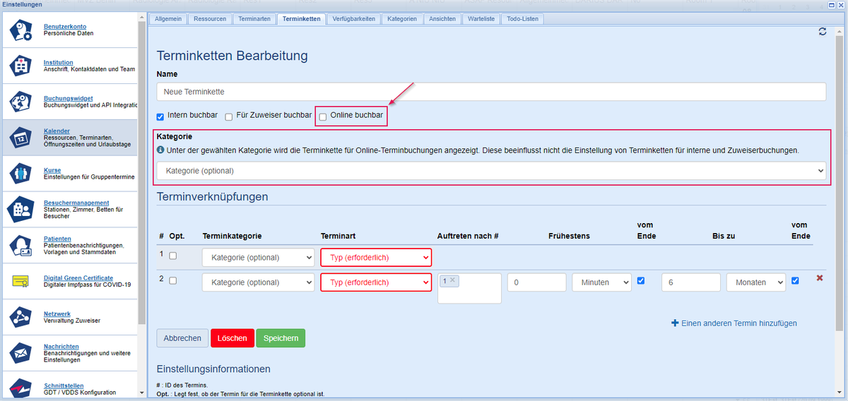The image size is (848, 401).
Task: Click the Kalender calendar icon
Action: point(20,138)
